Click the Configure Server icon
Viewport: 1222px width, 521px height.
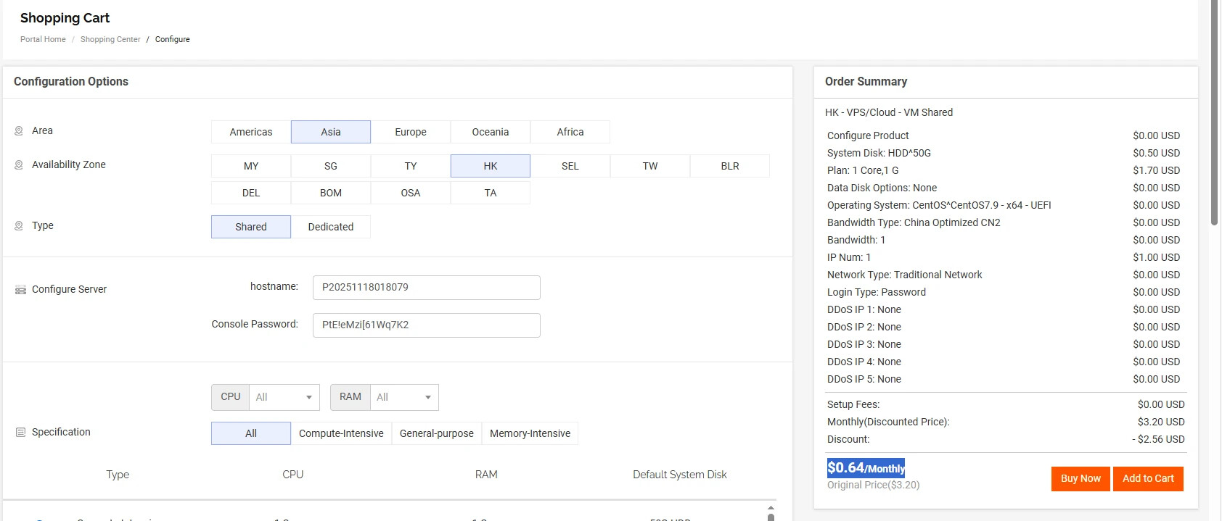pos(20,290)
